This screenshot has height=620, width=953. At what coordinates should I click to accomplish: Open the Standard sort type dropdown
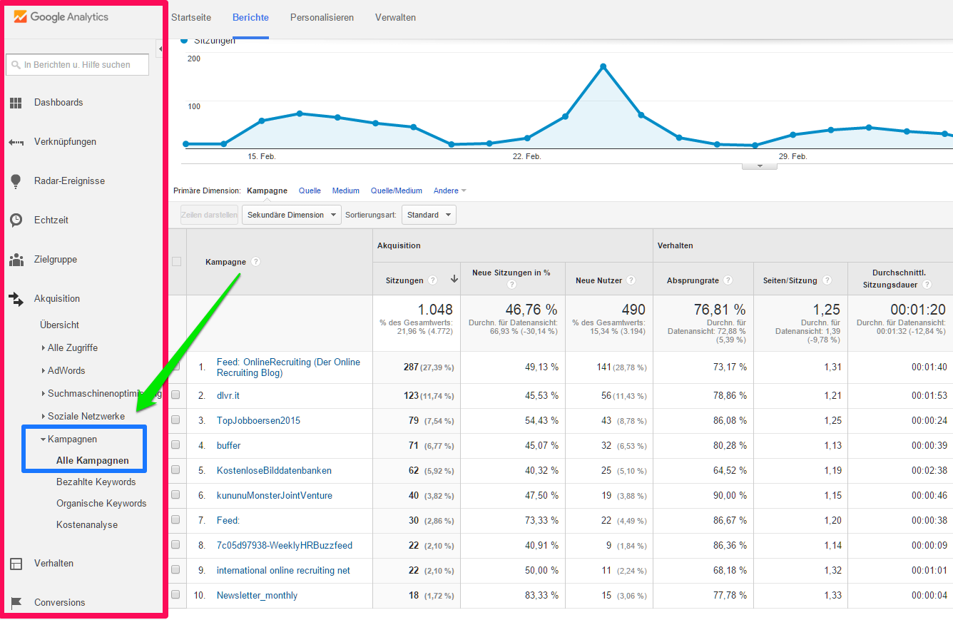(429, 215)
